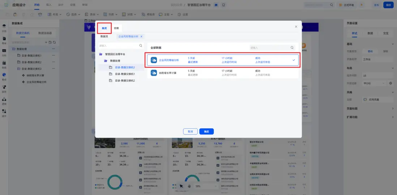Viewport: 397px width, 195px height.
Task: Click the 发布 publish button
Action: point(376,5)
